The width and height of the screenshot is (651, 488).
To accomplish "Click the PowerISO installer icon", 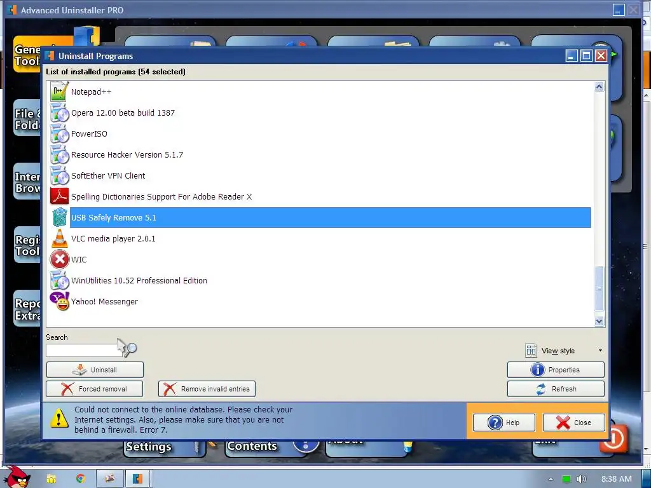I will click(59, 133).
